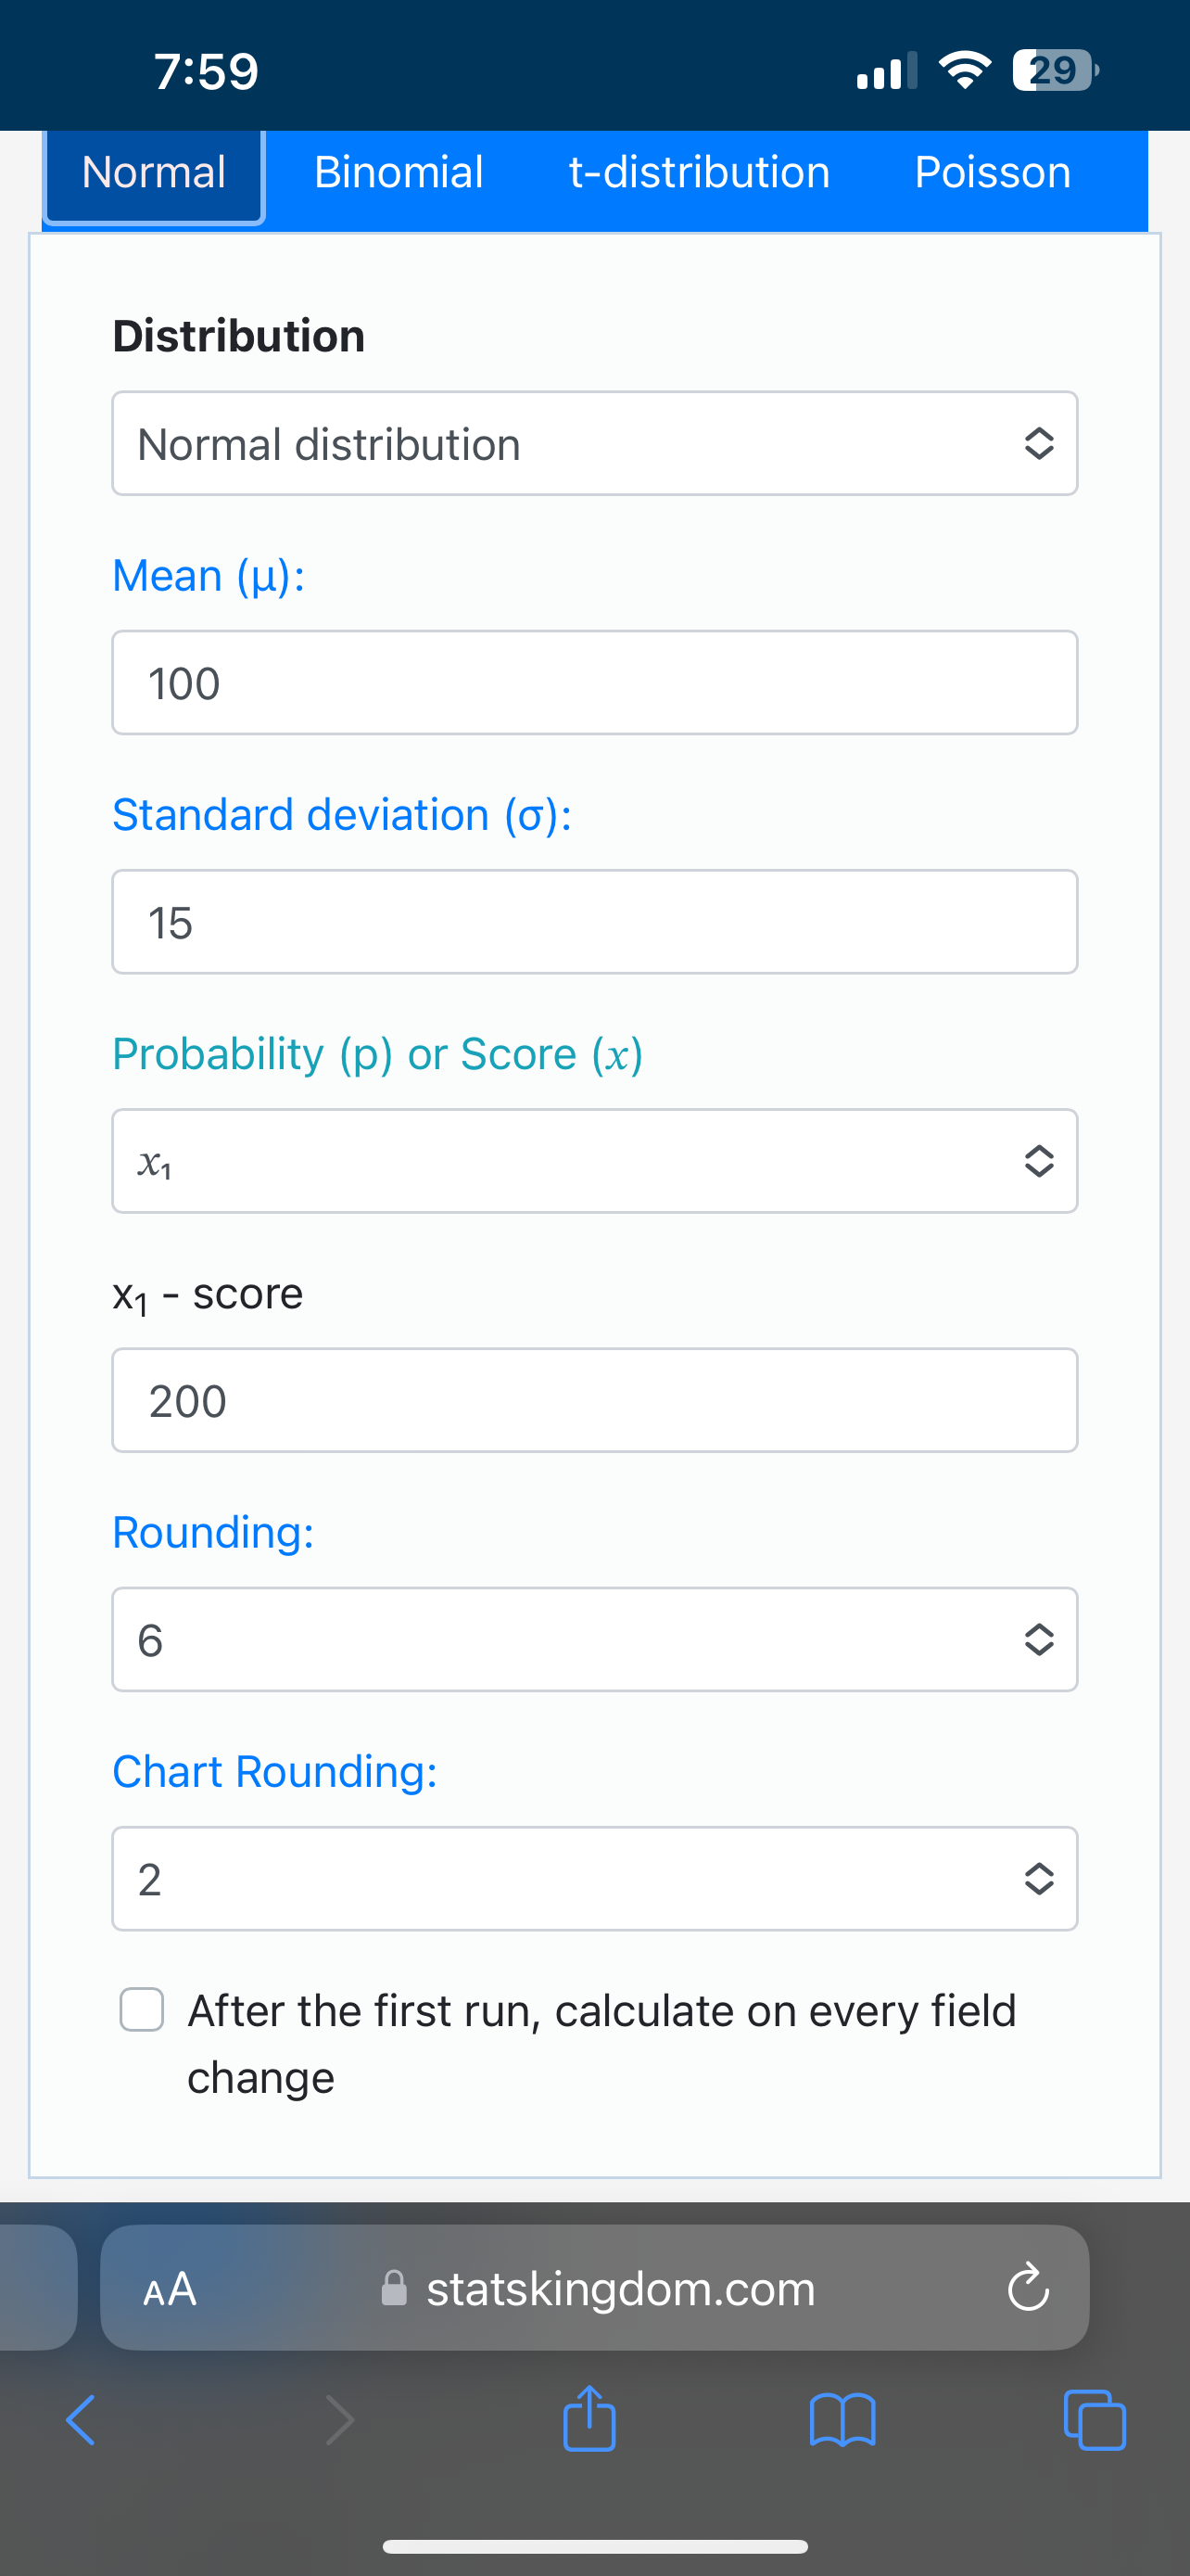The height and width of the screenshot is (2576, 1190).
Task: Open the Chart Rounding dropdown showing 2
Action: pyautogui.click(x=594, y=1879)
